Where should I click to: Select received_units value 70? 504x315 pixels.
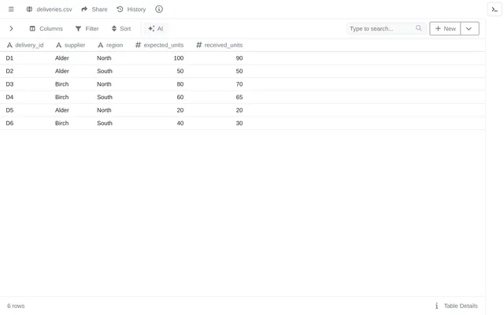pos(239,84)
